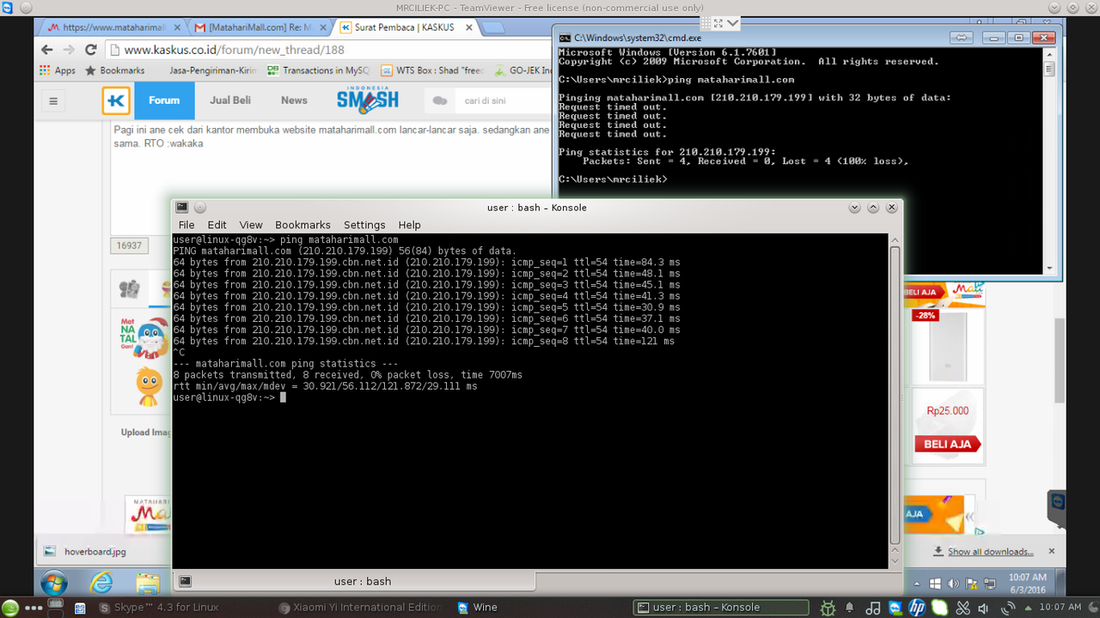Click the Chrome forward arrow
1100x618 pixels.
(x=68, y=50)
